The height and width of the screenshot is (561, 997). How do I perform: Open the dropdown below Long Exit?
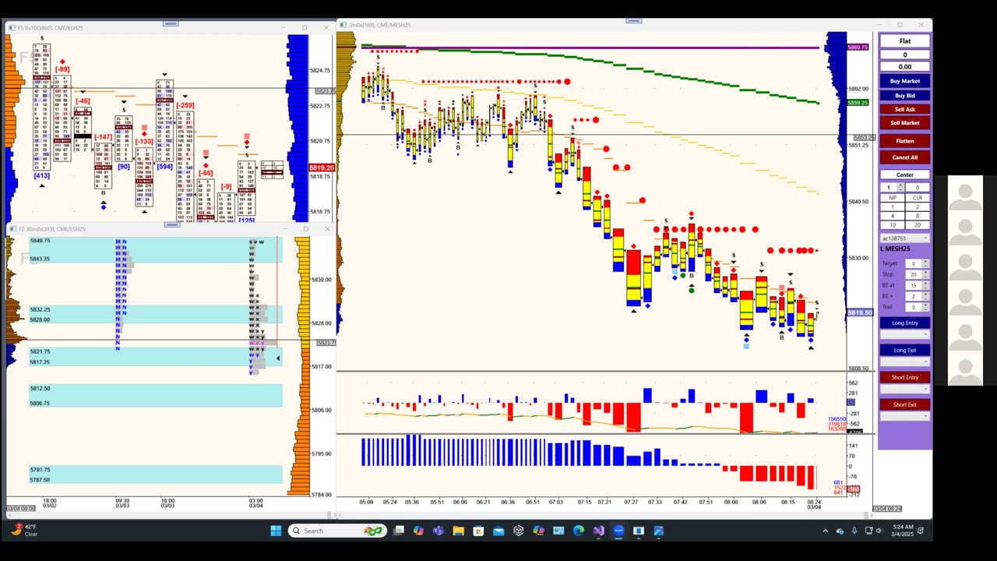click(x=904, y=362)
